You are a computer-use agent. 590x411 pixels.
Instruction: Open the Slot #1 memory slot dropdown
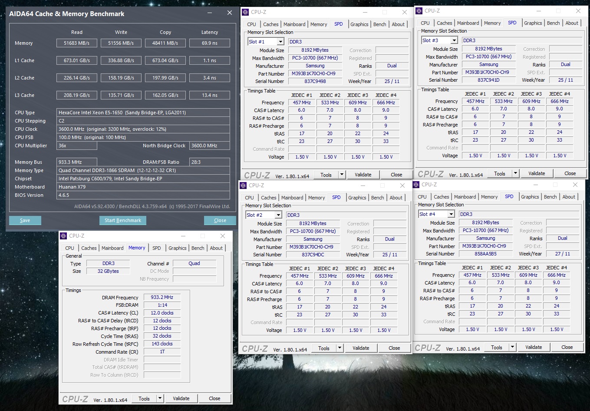(x=280, y=42)
